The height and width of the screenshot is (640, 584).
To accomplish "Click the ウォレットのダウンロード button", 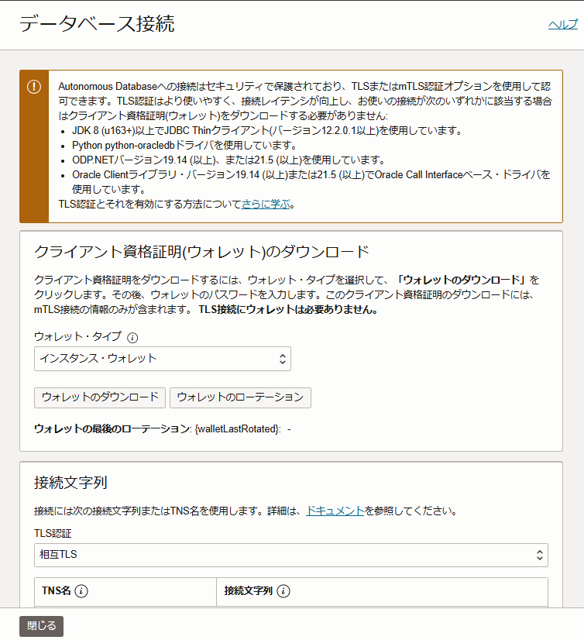I will click(x=100, y=397).
